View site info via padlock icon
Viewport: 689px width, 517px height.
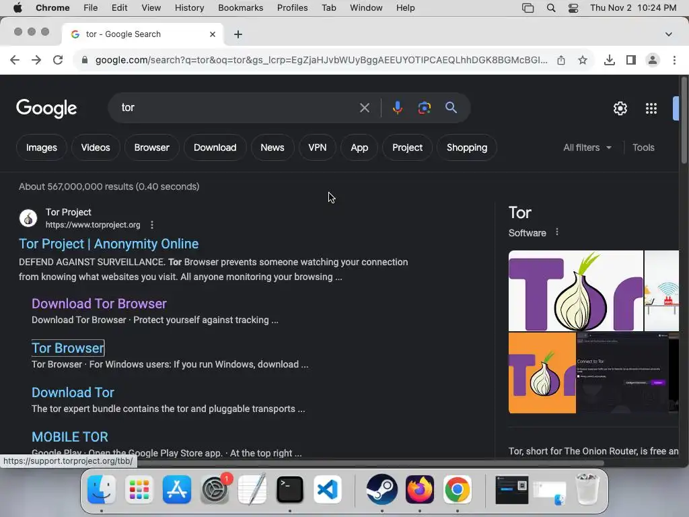[x=84, y=60]
